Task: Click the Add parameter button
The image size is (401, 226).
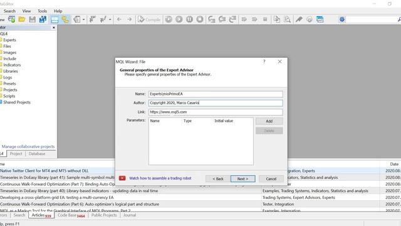Action: (269, 121)
